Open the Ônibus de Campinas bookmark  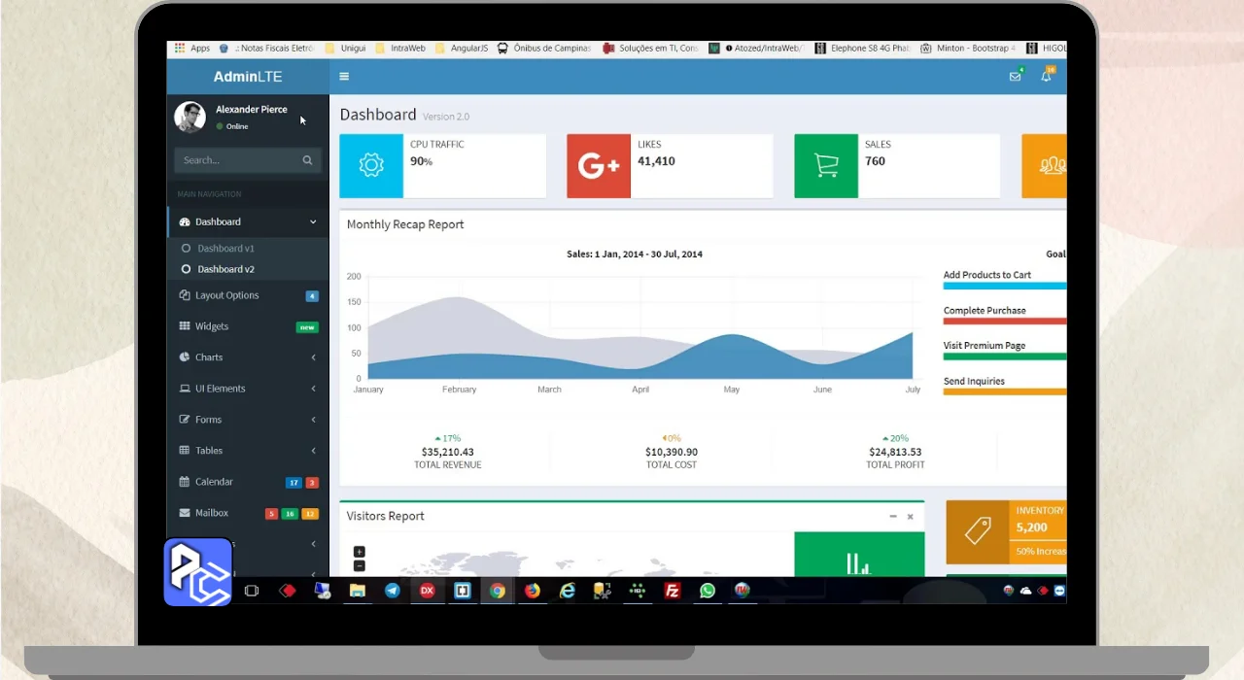[544, 48]
